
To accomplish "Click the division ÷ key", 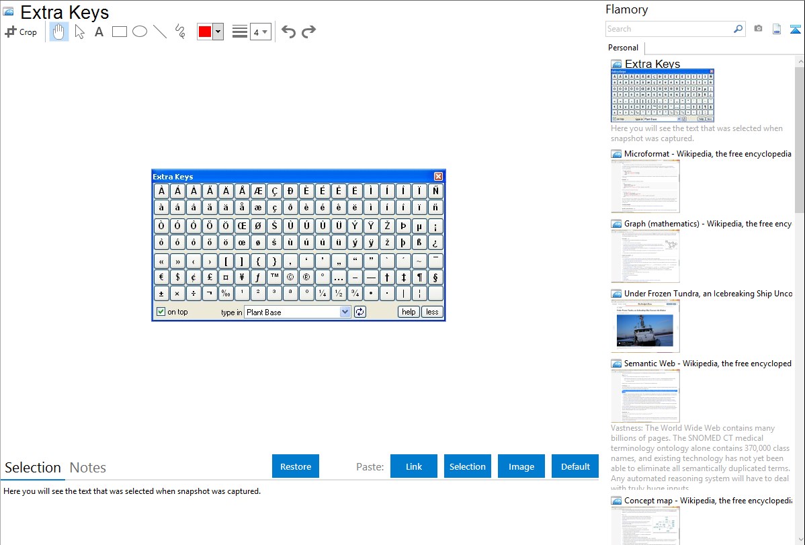I will (x=194, y=293).
